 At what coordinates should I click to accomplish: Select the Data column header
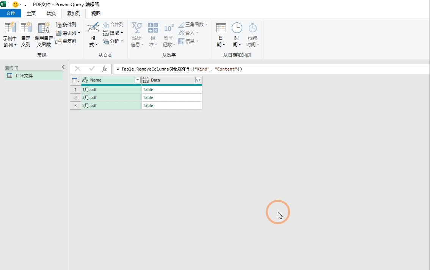(x=172, y=80)
